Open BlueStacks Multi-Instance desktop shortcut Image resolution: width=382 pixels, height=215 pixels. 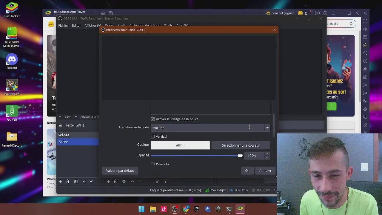(x=12, y=37)
